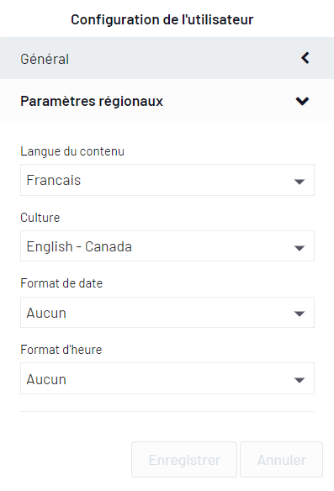Click the arrow in Format d'heure field
The image size is (334, 491).
[x=300, y=380]
